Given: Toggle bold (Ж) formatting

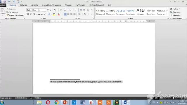Looking at the screenshot, I should 28,14.
